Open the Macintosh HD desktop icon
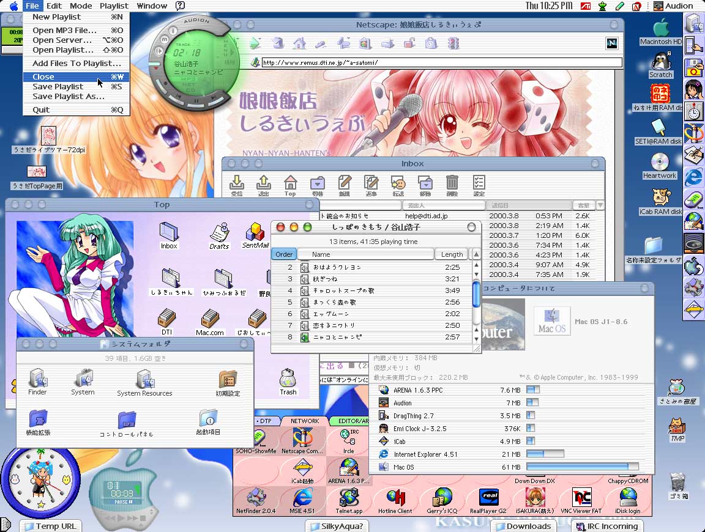 (661, 28)
